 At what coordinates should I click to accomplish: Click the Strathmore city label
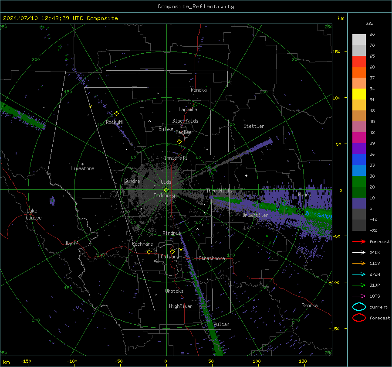click(212, 258)
